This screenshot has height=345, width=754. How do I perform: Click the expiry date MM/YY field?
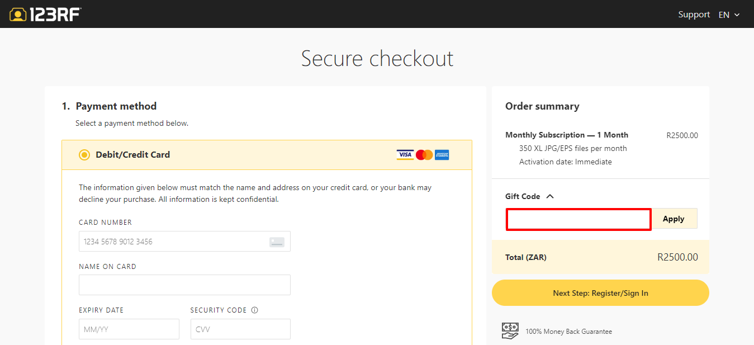point(129,329)
